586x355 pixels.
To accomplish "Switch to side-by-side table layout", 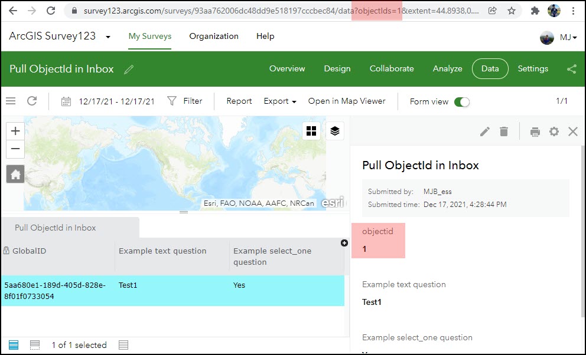I will click(x=35, y=344).
